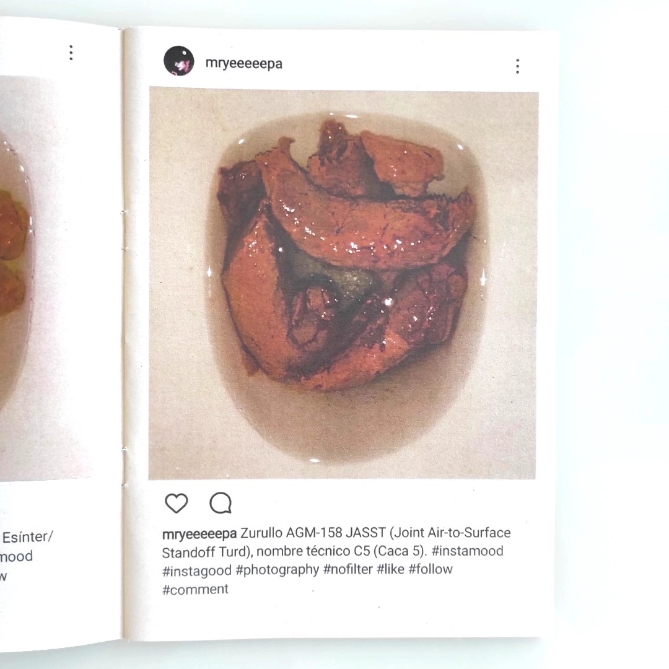Image resolution: width=669 pixels, height=669 pixels.
Task: Tap the heart like icon
Action: (176, 503)
